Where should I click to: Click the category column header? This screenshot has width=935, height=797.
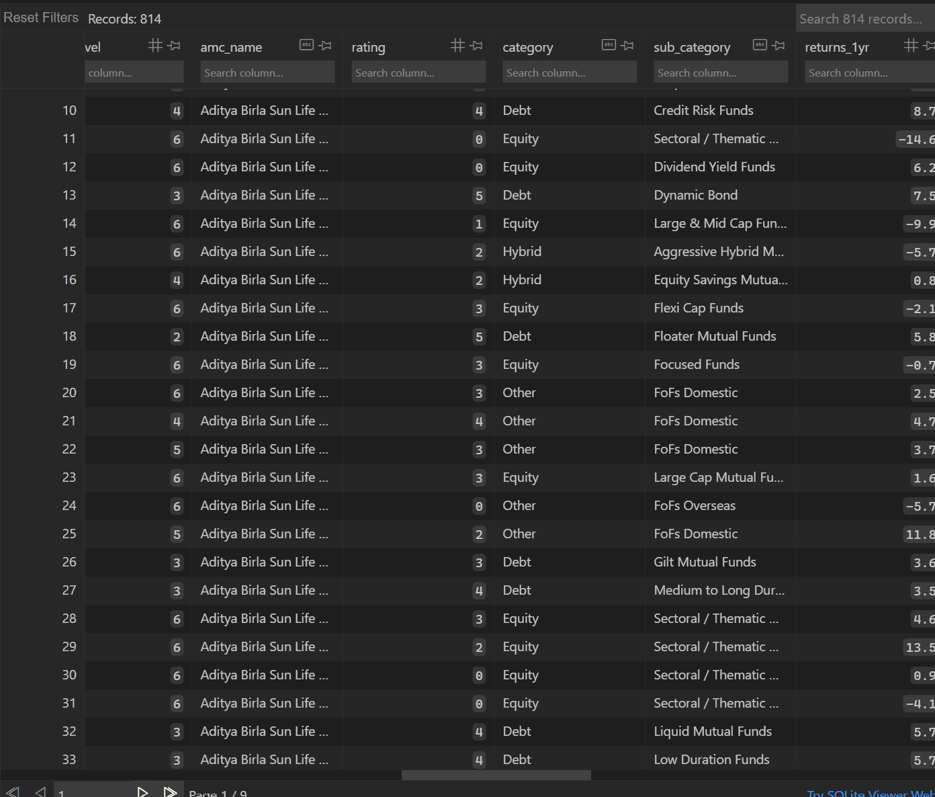tap(528, 47)
